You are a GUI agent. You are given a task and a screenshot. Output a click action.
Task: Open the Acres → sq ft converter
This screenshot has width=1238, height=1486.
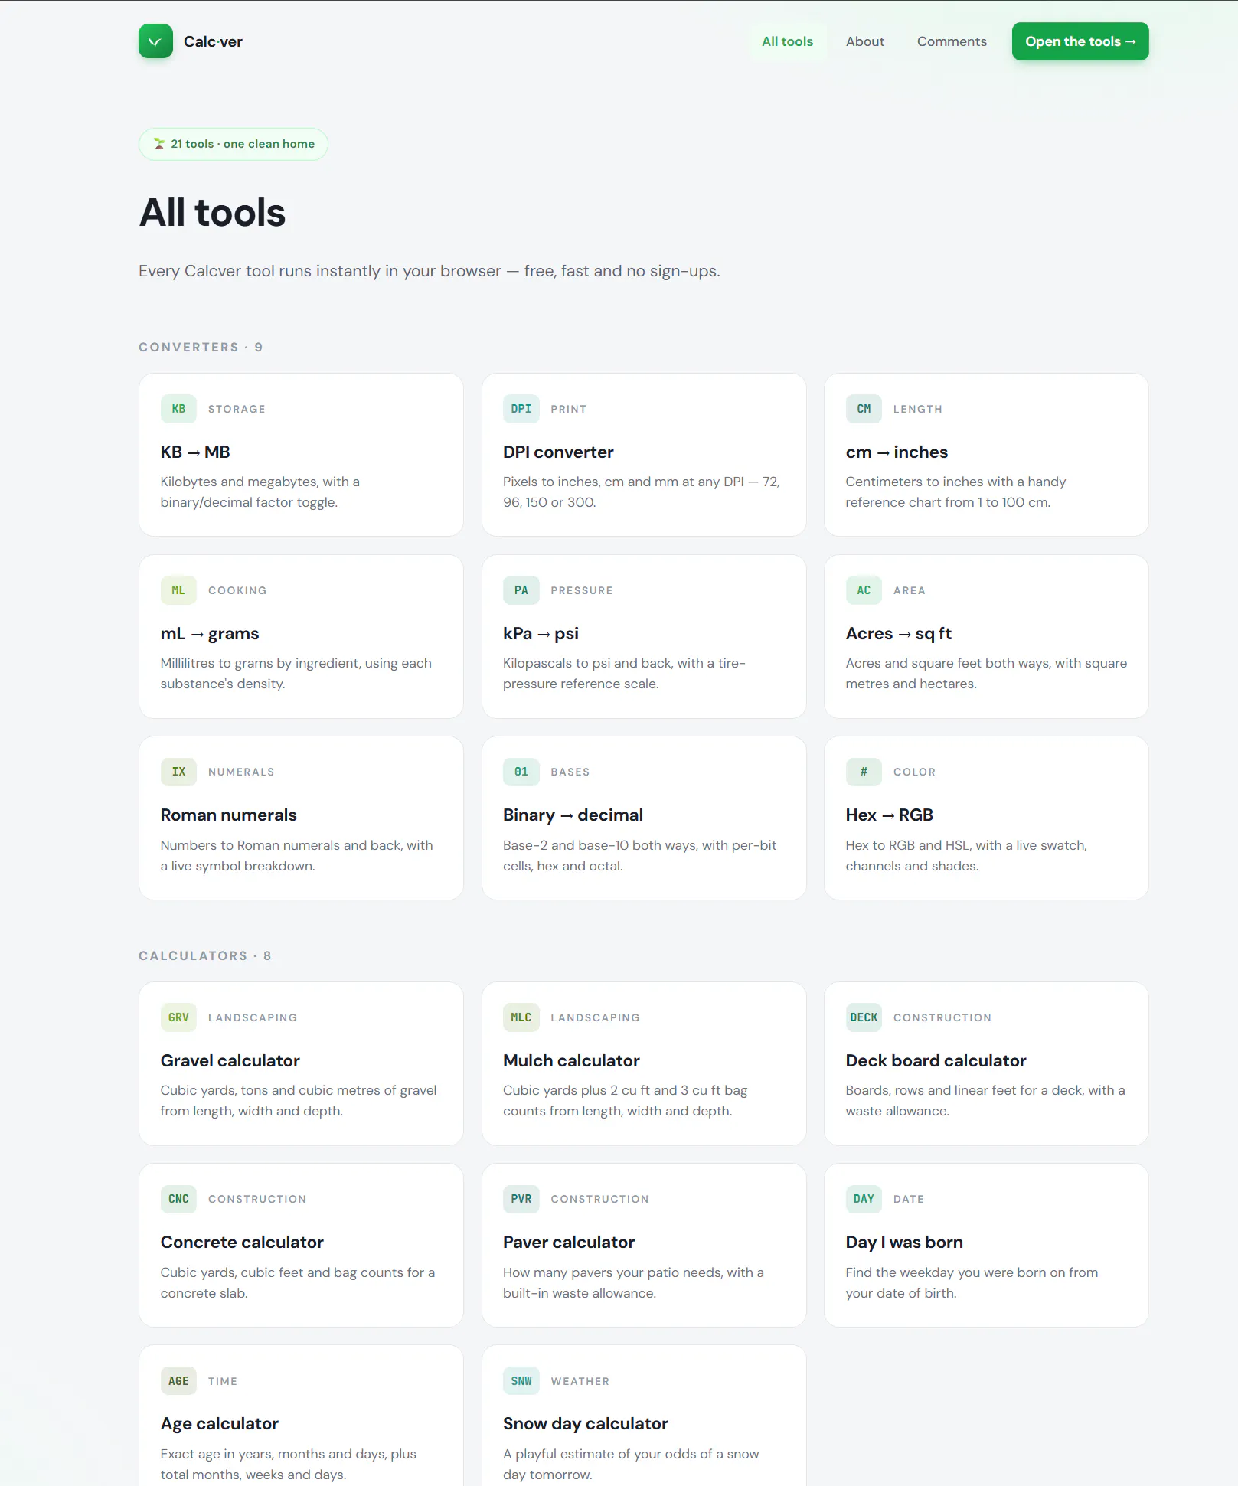(986, 636)
